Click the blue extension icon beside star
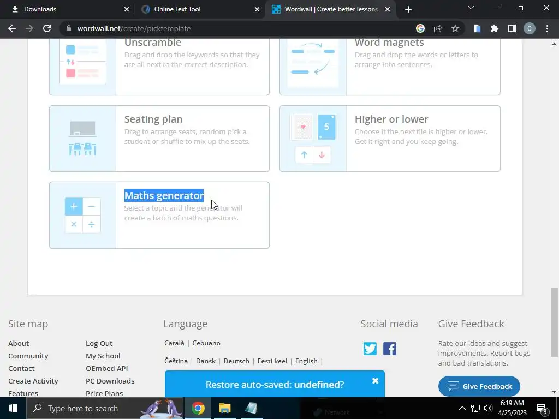The height and width of the screenshot is (419, 559). [477, 28]
